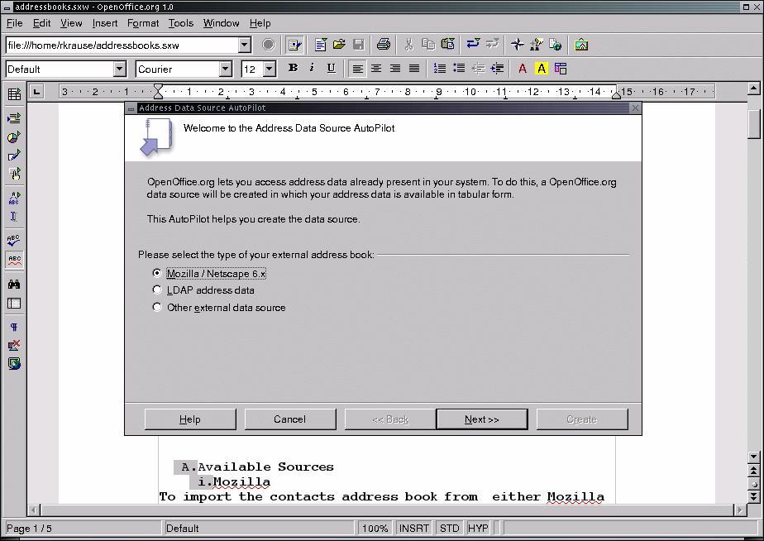764x541 pixels.
Task: Open the Insert menu
Action: (105, 23)
